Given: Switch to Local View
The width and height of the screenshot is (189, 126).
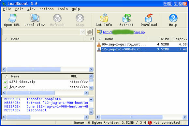Looking at the screenshot, I should coord(35,20).
